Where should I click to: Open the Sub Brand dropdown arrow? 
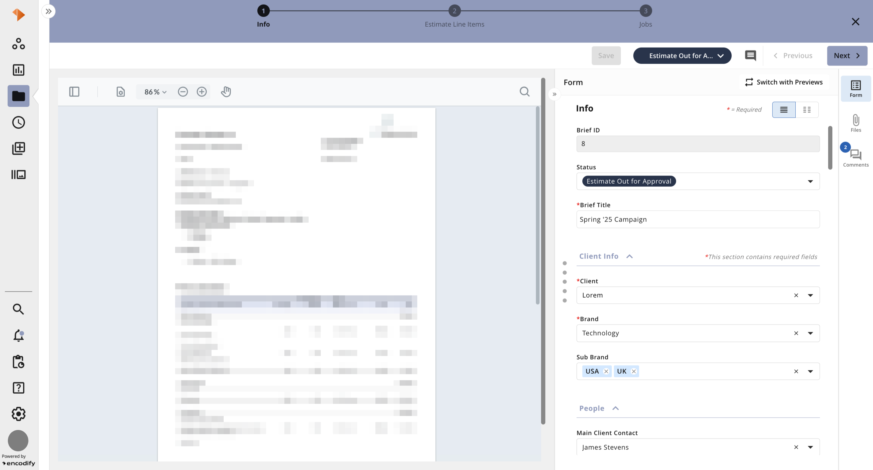coord(810,372)
